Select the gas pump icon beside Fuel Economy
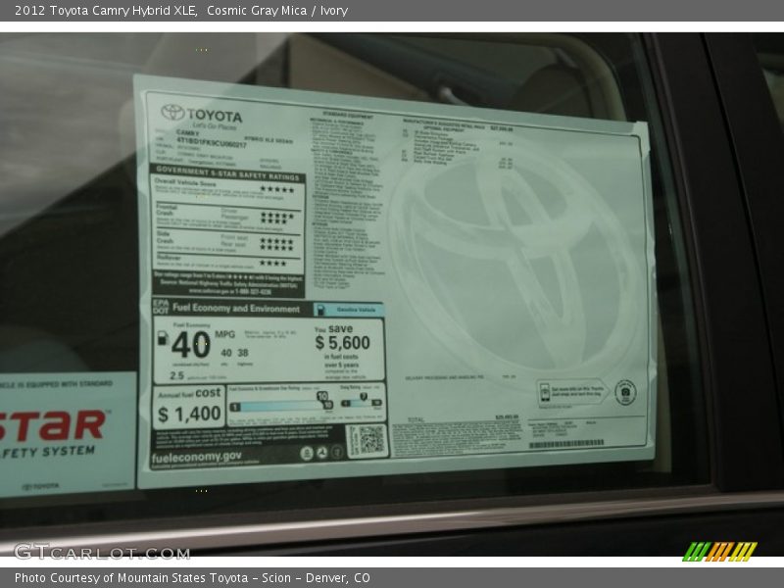 [x=163, y=339]
